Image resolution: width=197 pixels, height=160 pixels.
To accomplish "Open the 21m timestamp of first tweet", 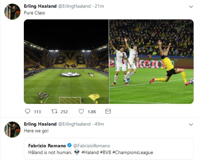I will tap(99, 6).
